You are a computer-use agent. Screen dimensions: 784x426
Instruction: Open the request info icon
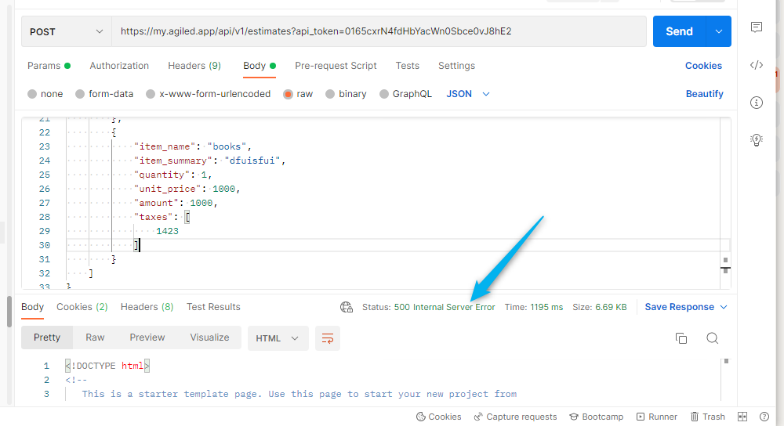coord(757,103)
